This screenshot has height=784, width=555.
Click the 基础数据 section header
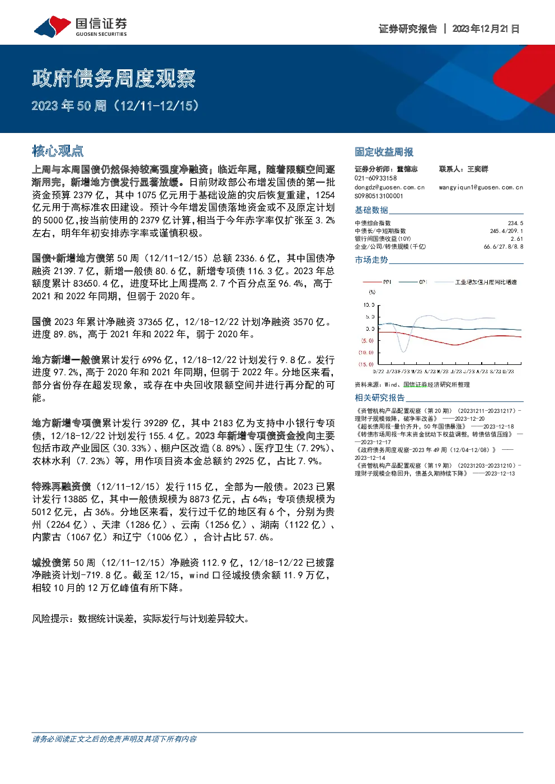click(x=371, y=210)
